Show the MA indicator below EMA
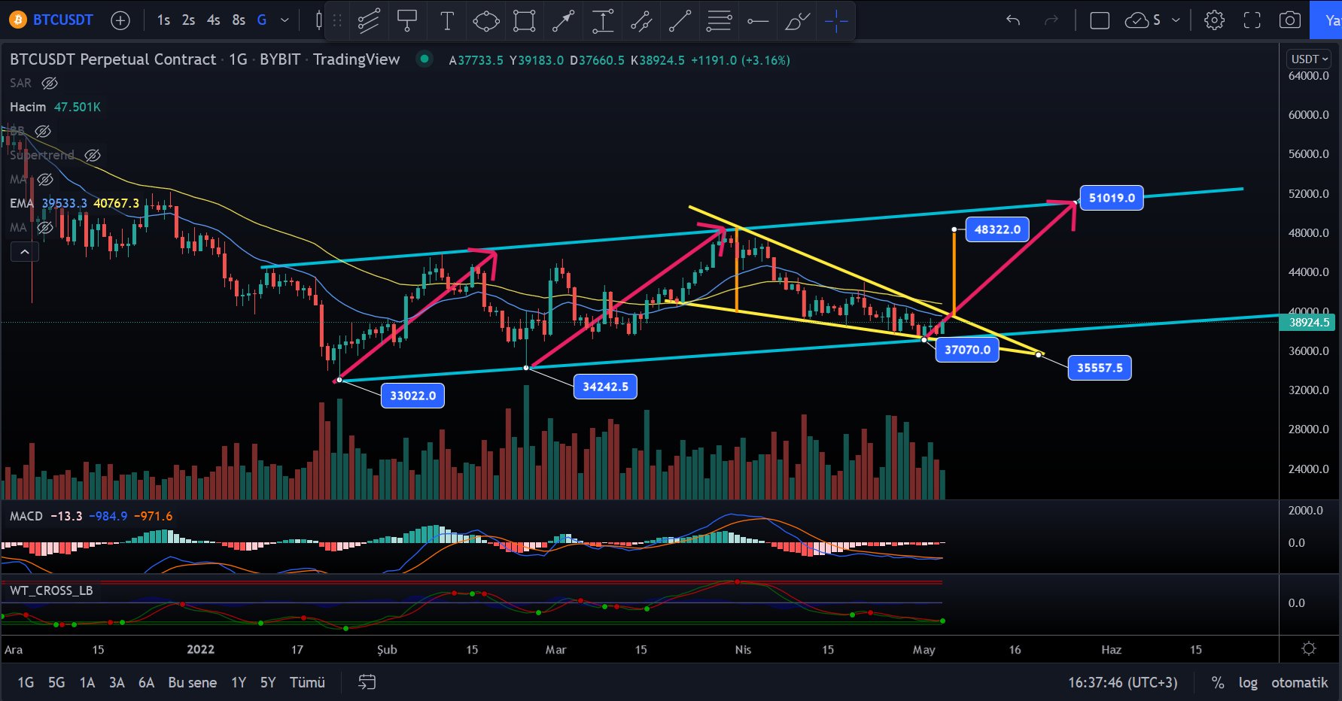The height and width of the screenshot is (701, 1342). coord(45,227)
